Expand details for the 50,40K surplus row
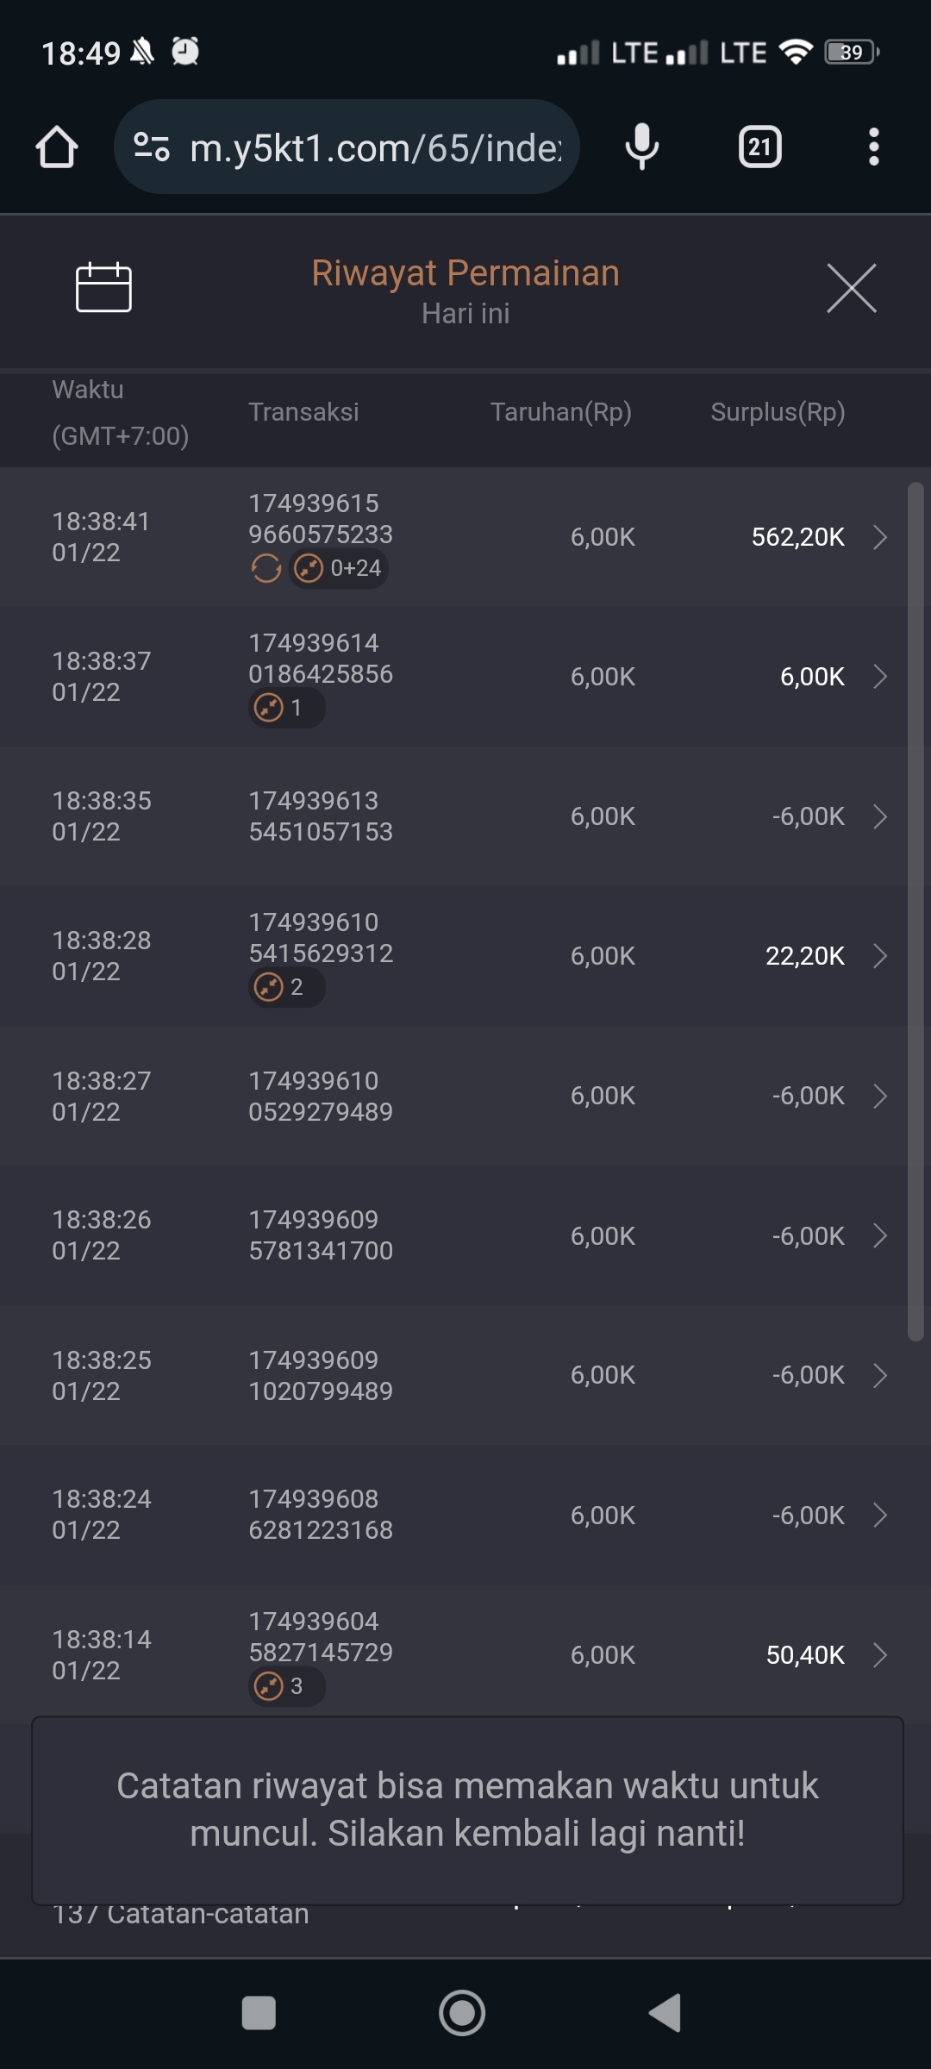This screenshot has width=931, height=2069. (x=879, y=1654)
